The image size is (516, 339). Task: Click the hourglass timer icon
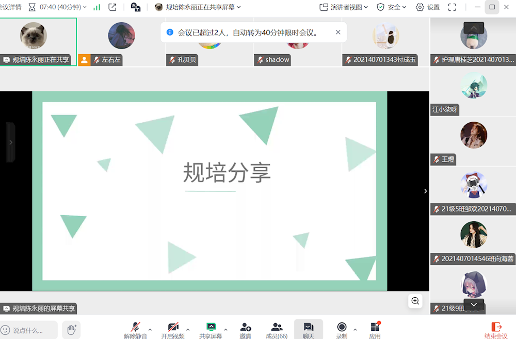32,7
